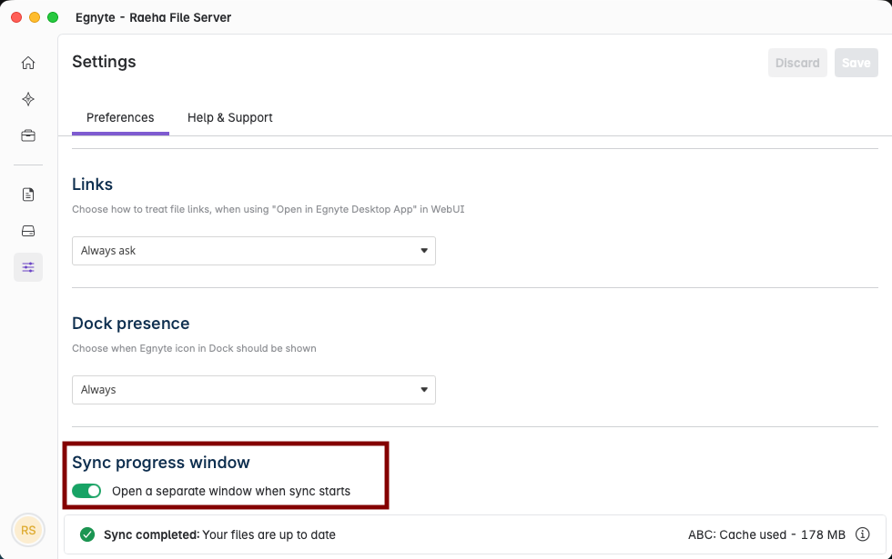The height and width of the screenshot is (559, 892).
Task: Select the settings sliders icon in sidebar
Action: (28, 267)
